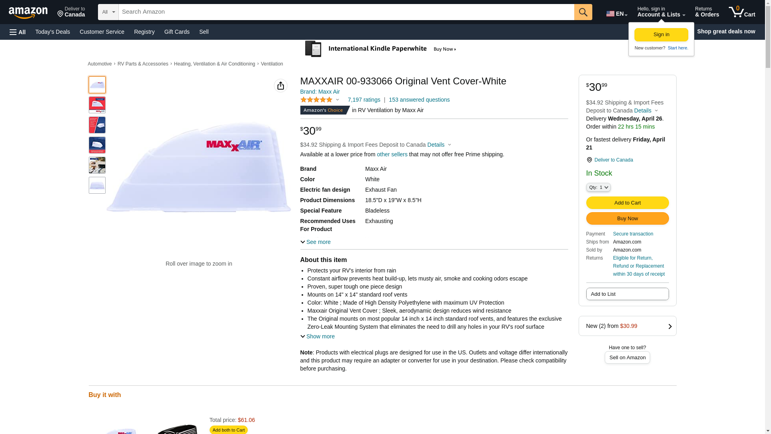Viewport: 771px width, 434px height.
Task: Open the 153 answered questions link
Action: pyautogui.click(x=419, y=100)
